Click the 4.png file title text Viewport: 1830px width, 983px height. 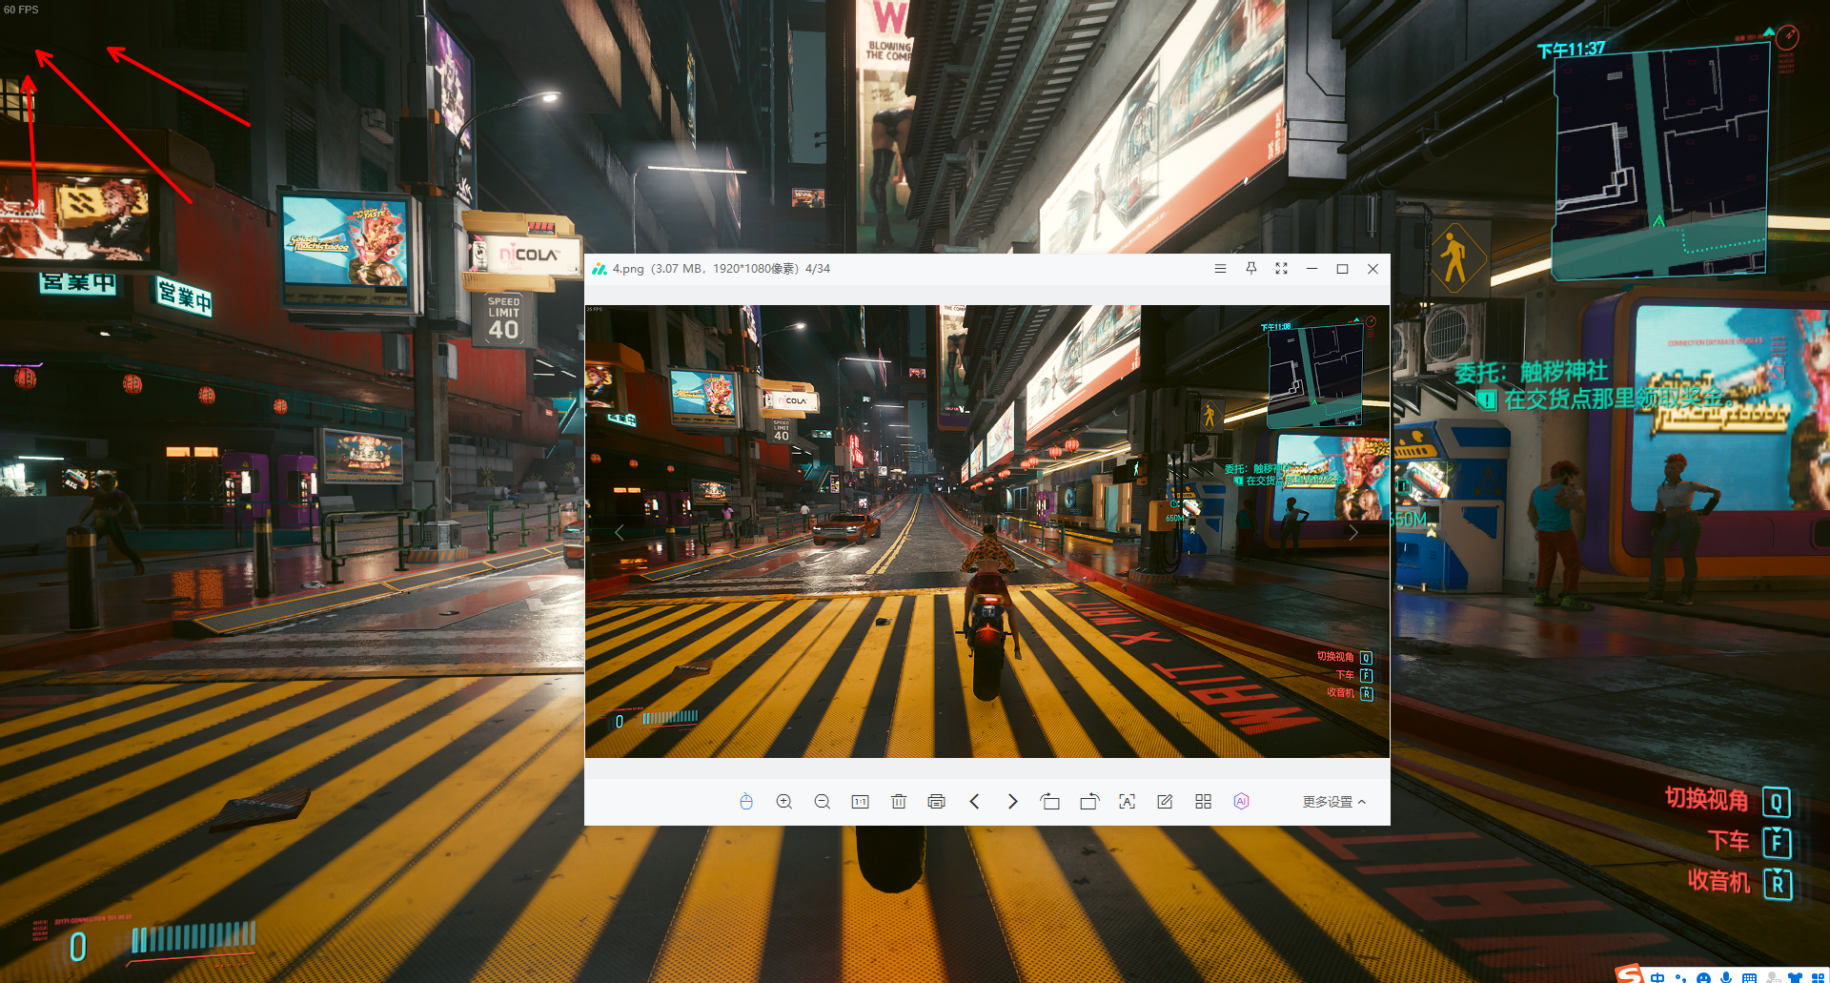point(628,269)
